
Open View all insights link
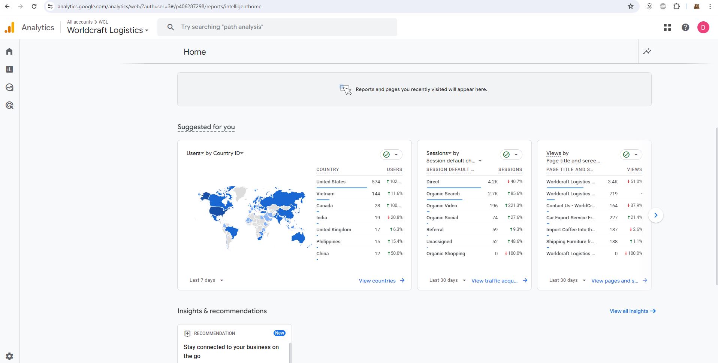(633, 311)
